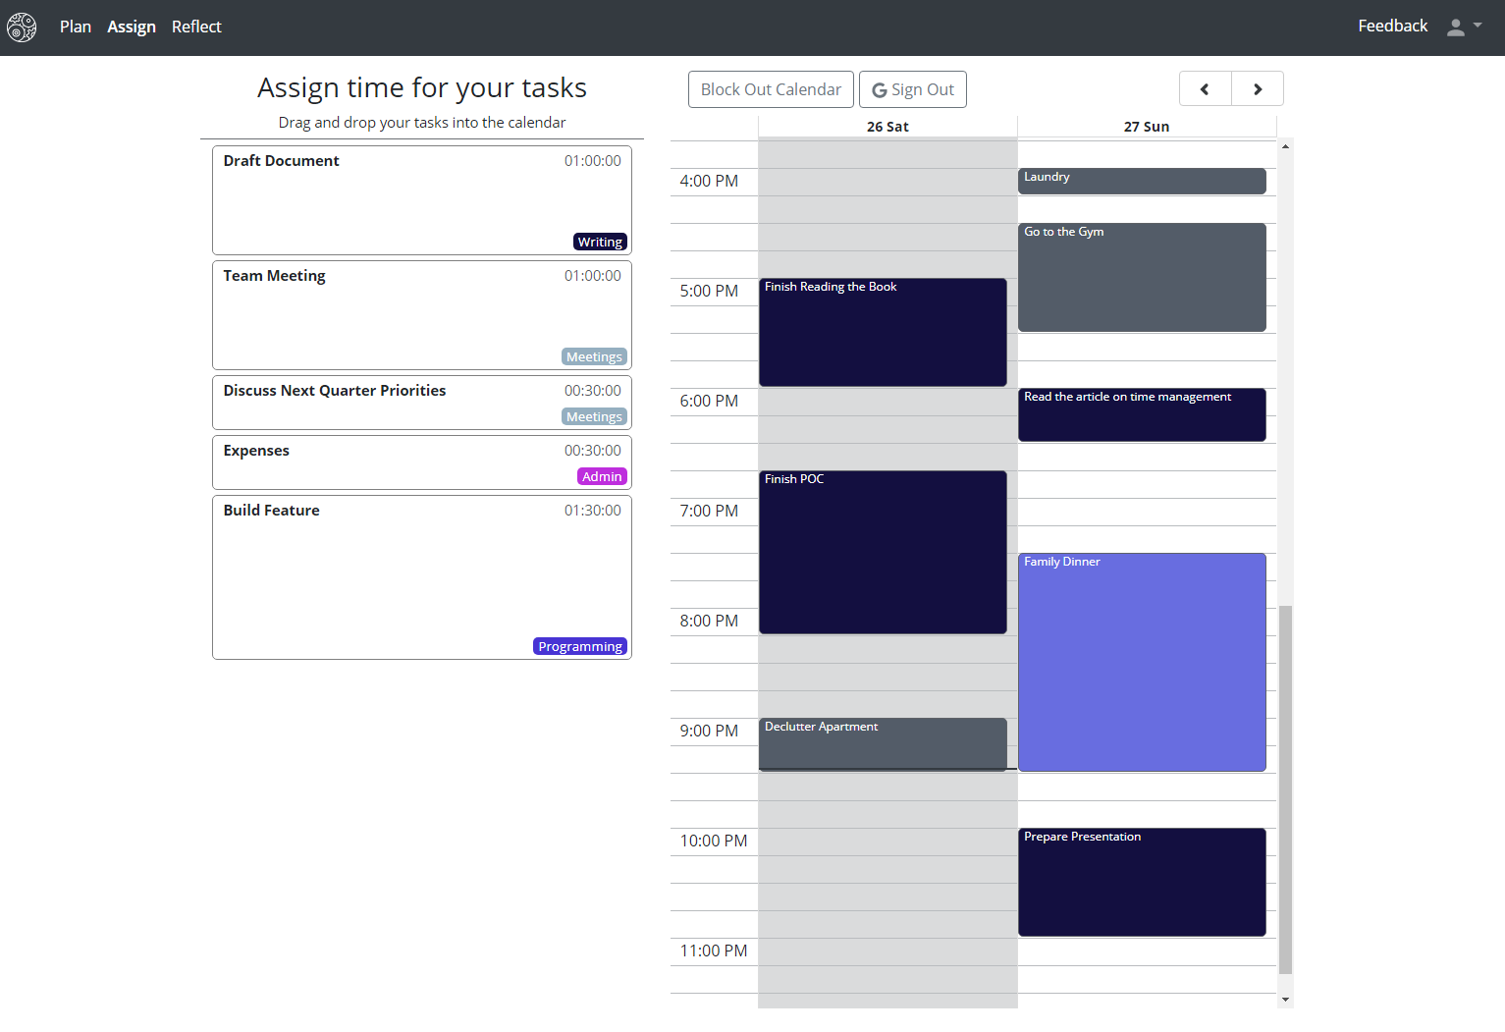Click the Writing tag badge
This screenshot has height=1032, width=1505.
coord(600,242)
